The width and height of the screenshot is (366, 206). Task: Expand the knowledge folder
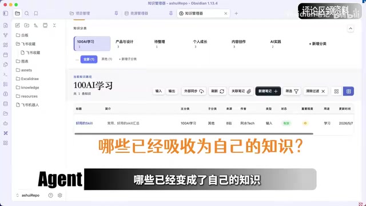tap(27, 88)
